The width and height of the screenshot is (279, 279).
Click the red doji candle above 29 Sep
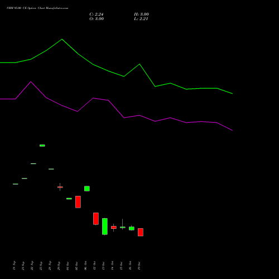click(60, 187)
